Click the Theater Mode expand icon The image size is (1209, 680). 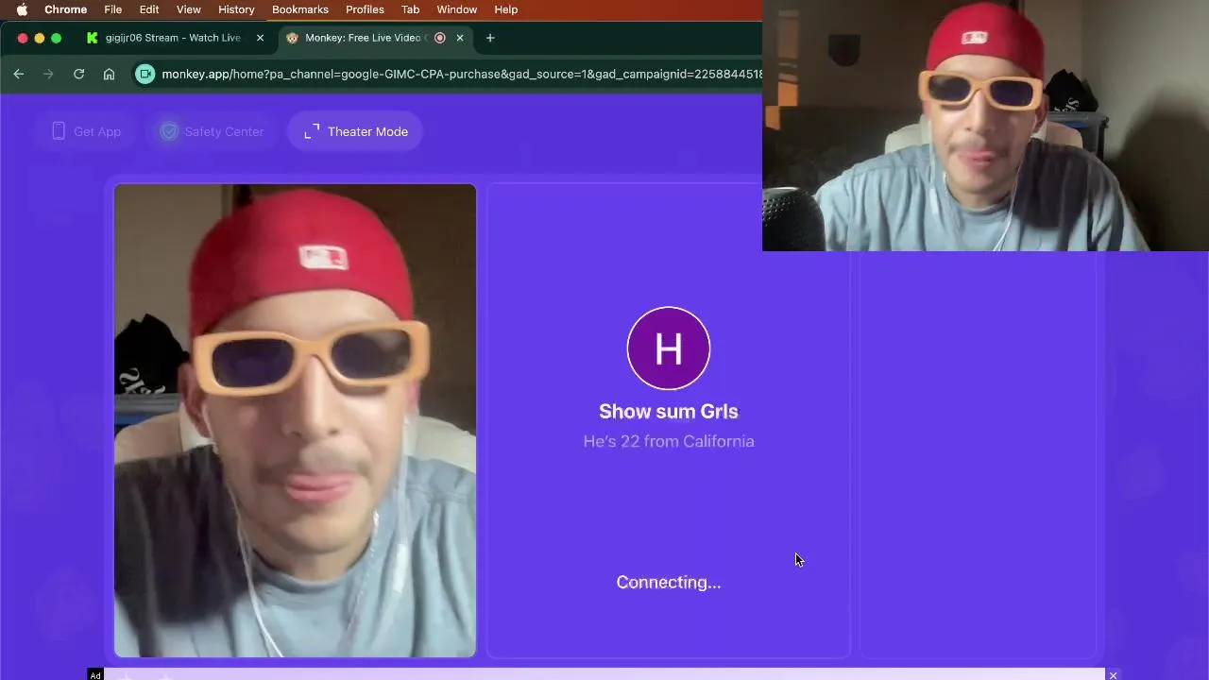[312, 131]
